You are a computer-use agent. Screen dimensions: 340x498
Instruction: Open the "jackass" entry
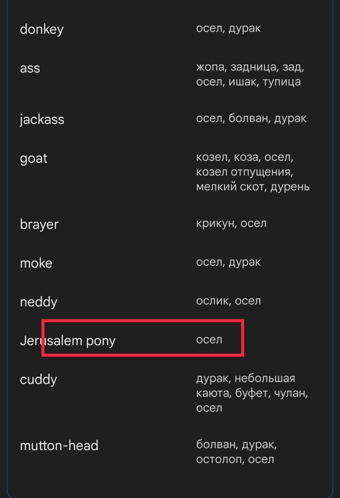click(x=42, y=119)
